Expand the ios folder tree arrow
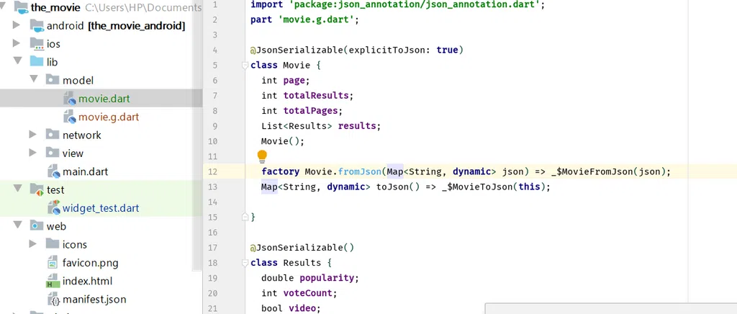The width and height of the screenshot is (737, 314). pos(17,43)
